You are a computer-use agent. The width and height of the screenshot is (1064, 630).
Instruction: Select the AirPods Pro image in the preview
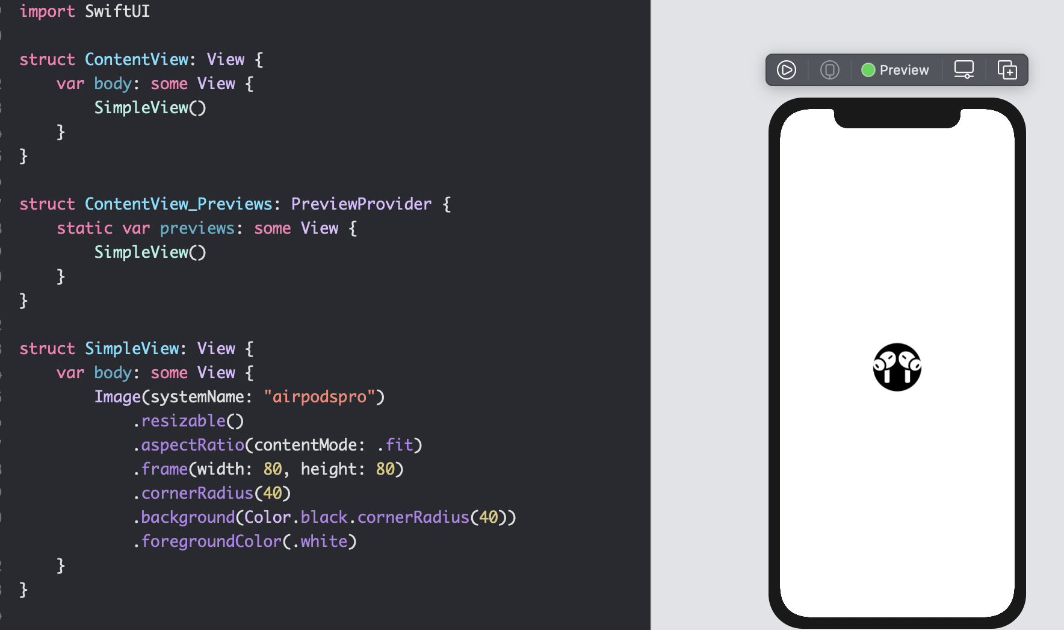(x=897, y=367)
